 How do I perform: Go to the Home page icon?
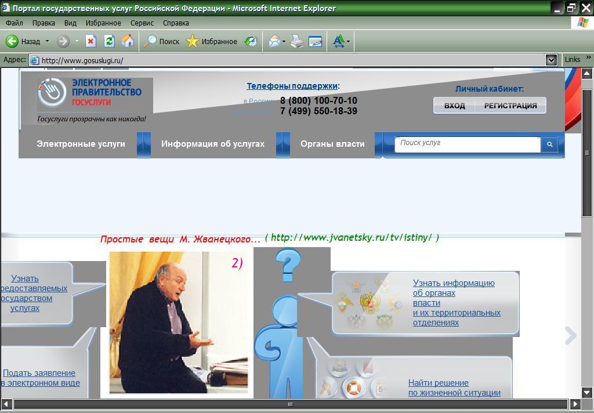click(x=128, y=41)
